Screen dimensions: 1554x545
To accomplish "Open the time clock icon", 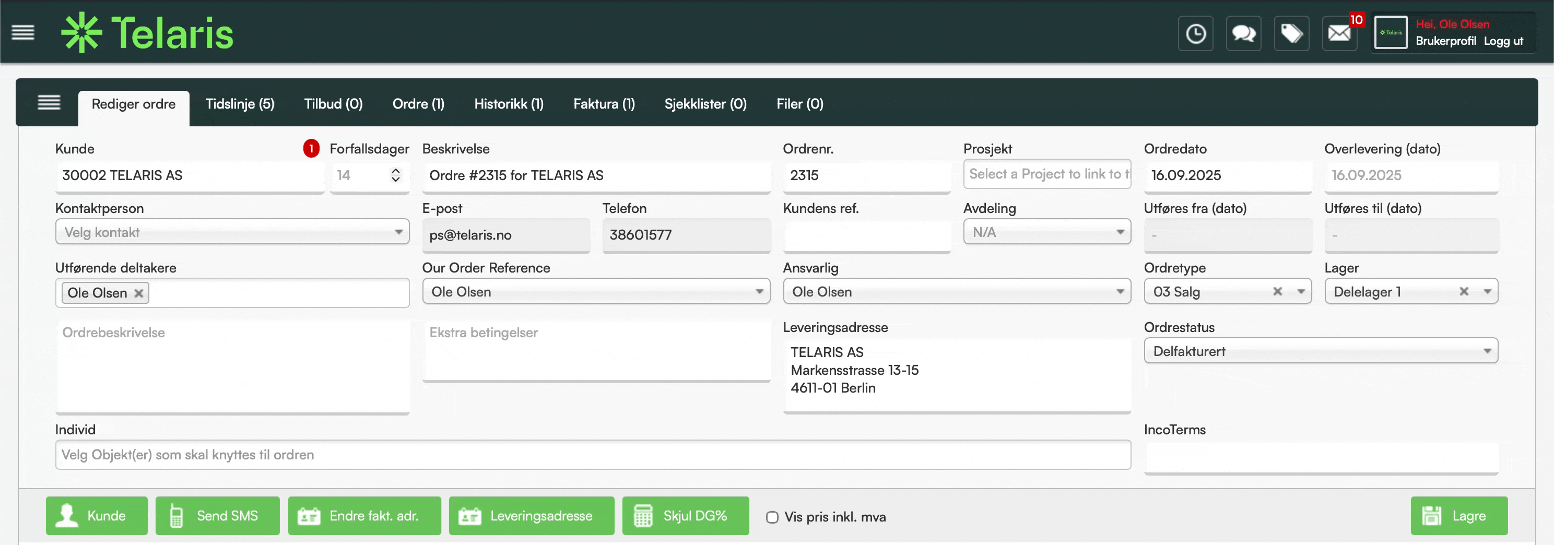I will coord(1195,33).
